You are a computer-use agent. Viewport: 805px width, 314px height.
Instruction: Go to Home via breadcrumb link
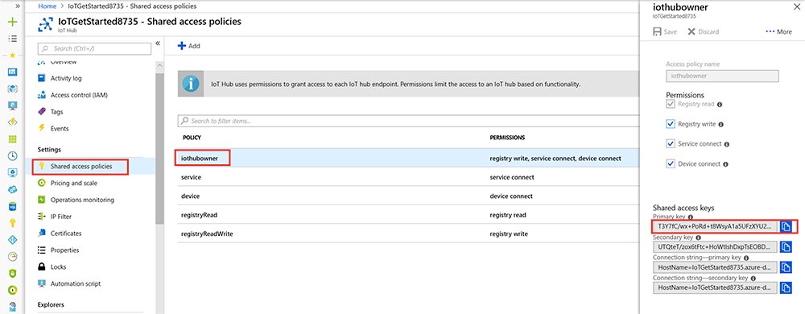pos(47,6)
